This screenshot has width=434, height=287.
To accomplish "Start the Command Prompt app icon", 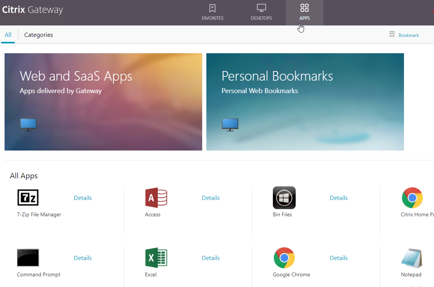I will coord(28,257).
